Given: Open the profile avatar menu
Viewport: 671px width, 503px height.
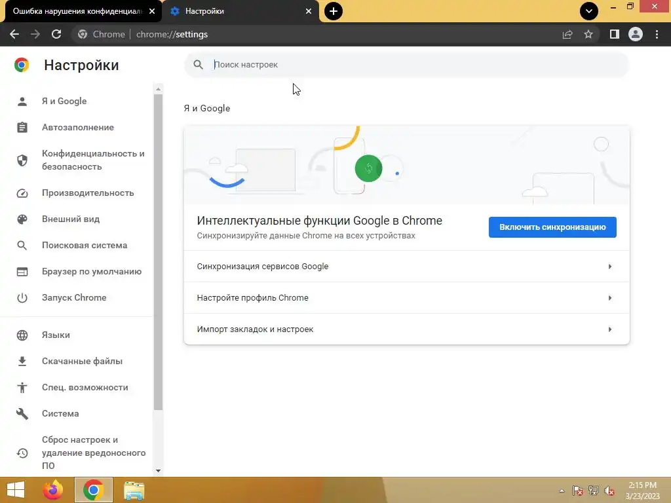Looking at the screenshot, I should click(636, 34).
